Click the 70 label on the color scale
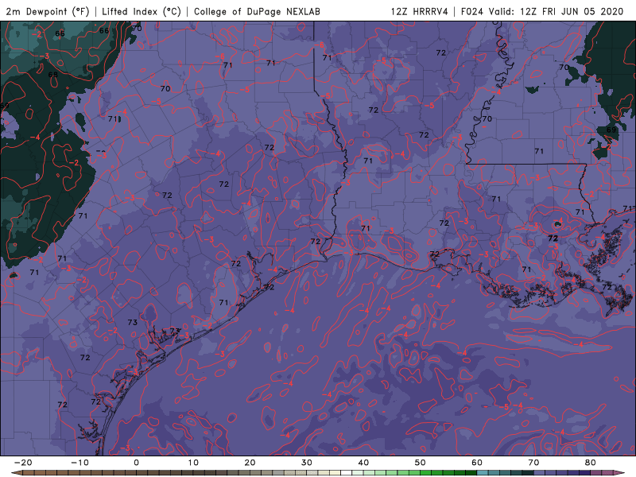Screen dimensions: 636x477 pyautogui.click(x=533, y=463)
